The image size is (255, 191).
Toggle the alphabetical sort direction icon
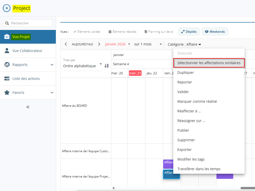coord(107,66)
